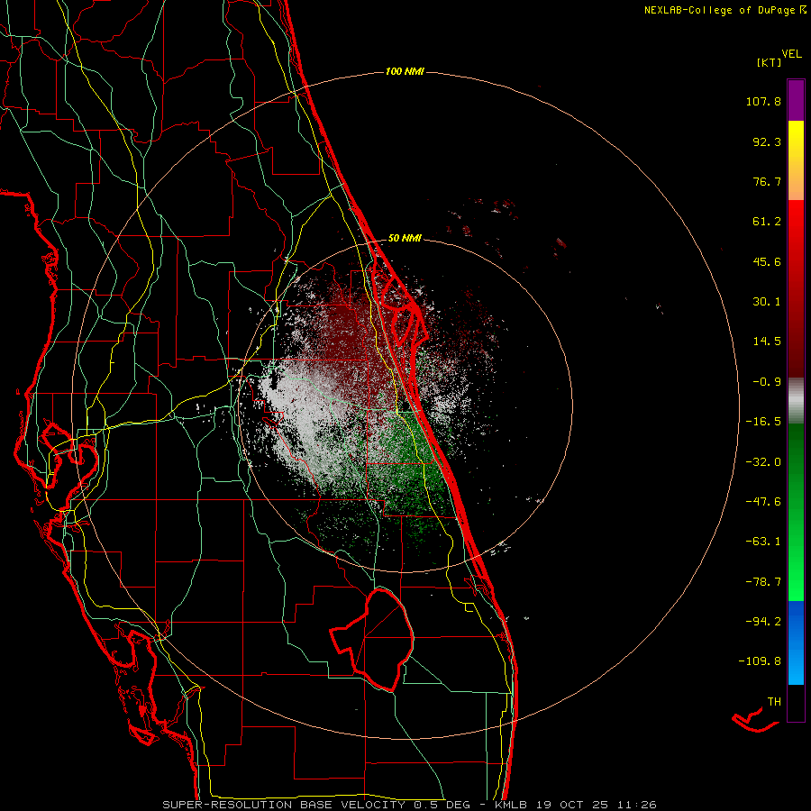Click the -0.9 scale value
This screenshot has height=811, width=811.
tap(767, 382)
